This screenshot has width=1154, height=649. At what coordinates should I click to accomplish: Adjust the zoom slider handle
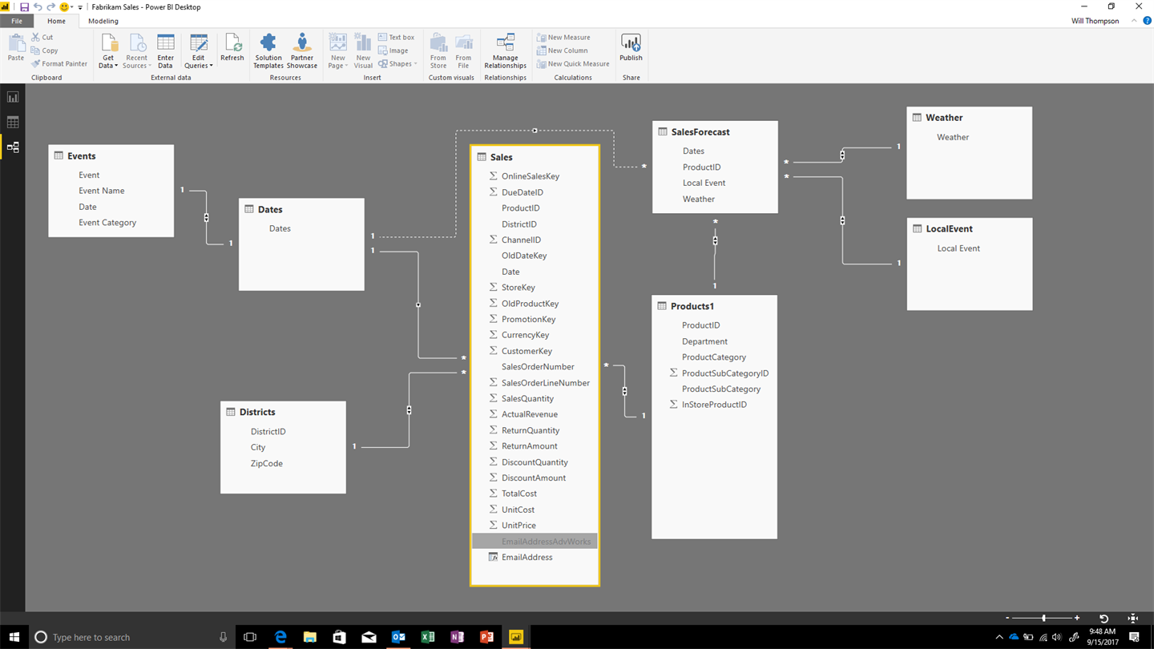pos(1043,619)
